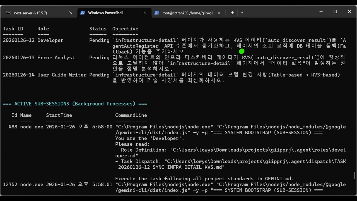Click start time 5:58:01
The height and width of the screenshot is (201, 357).
[x=102, y=185]
